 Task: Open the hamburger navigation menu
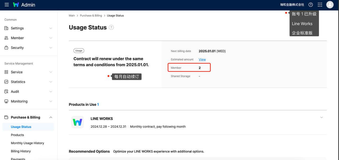(7, 5)
